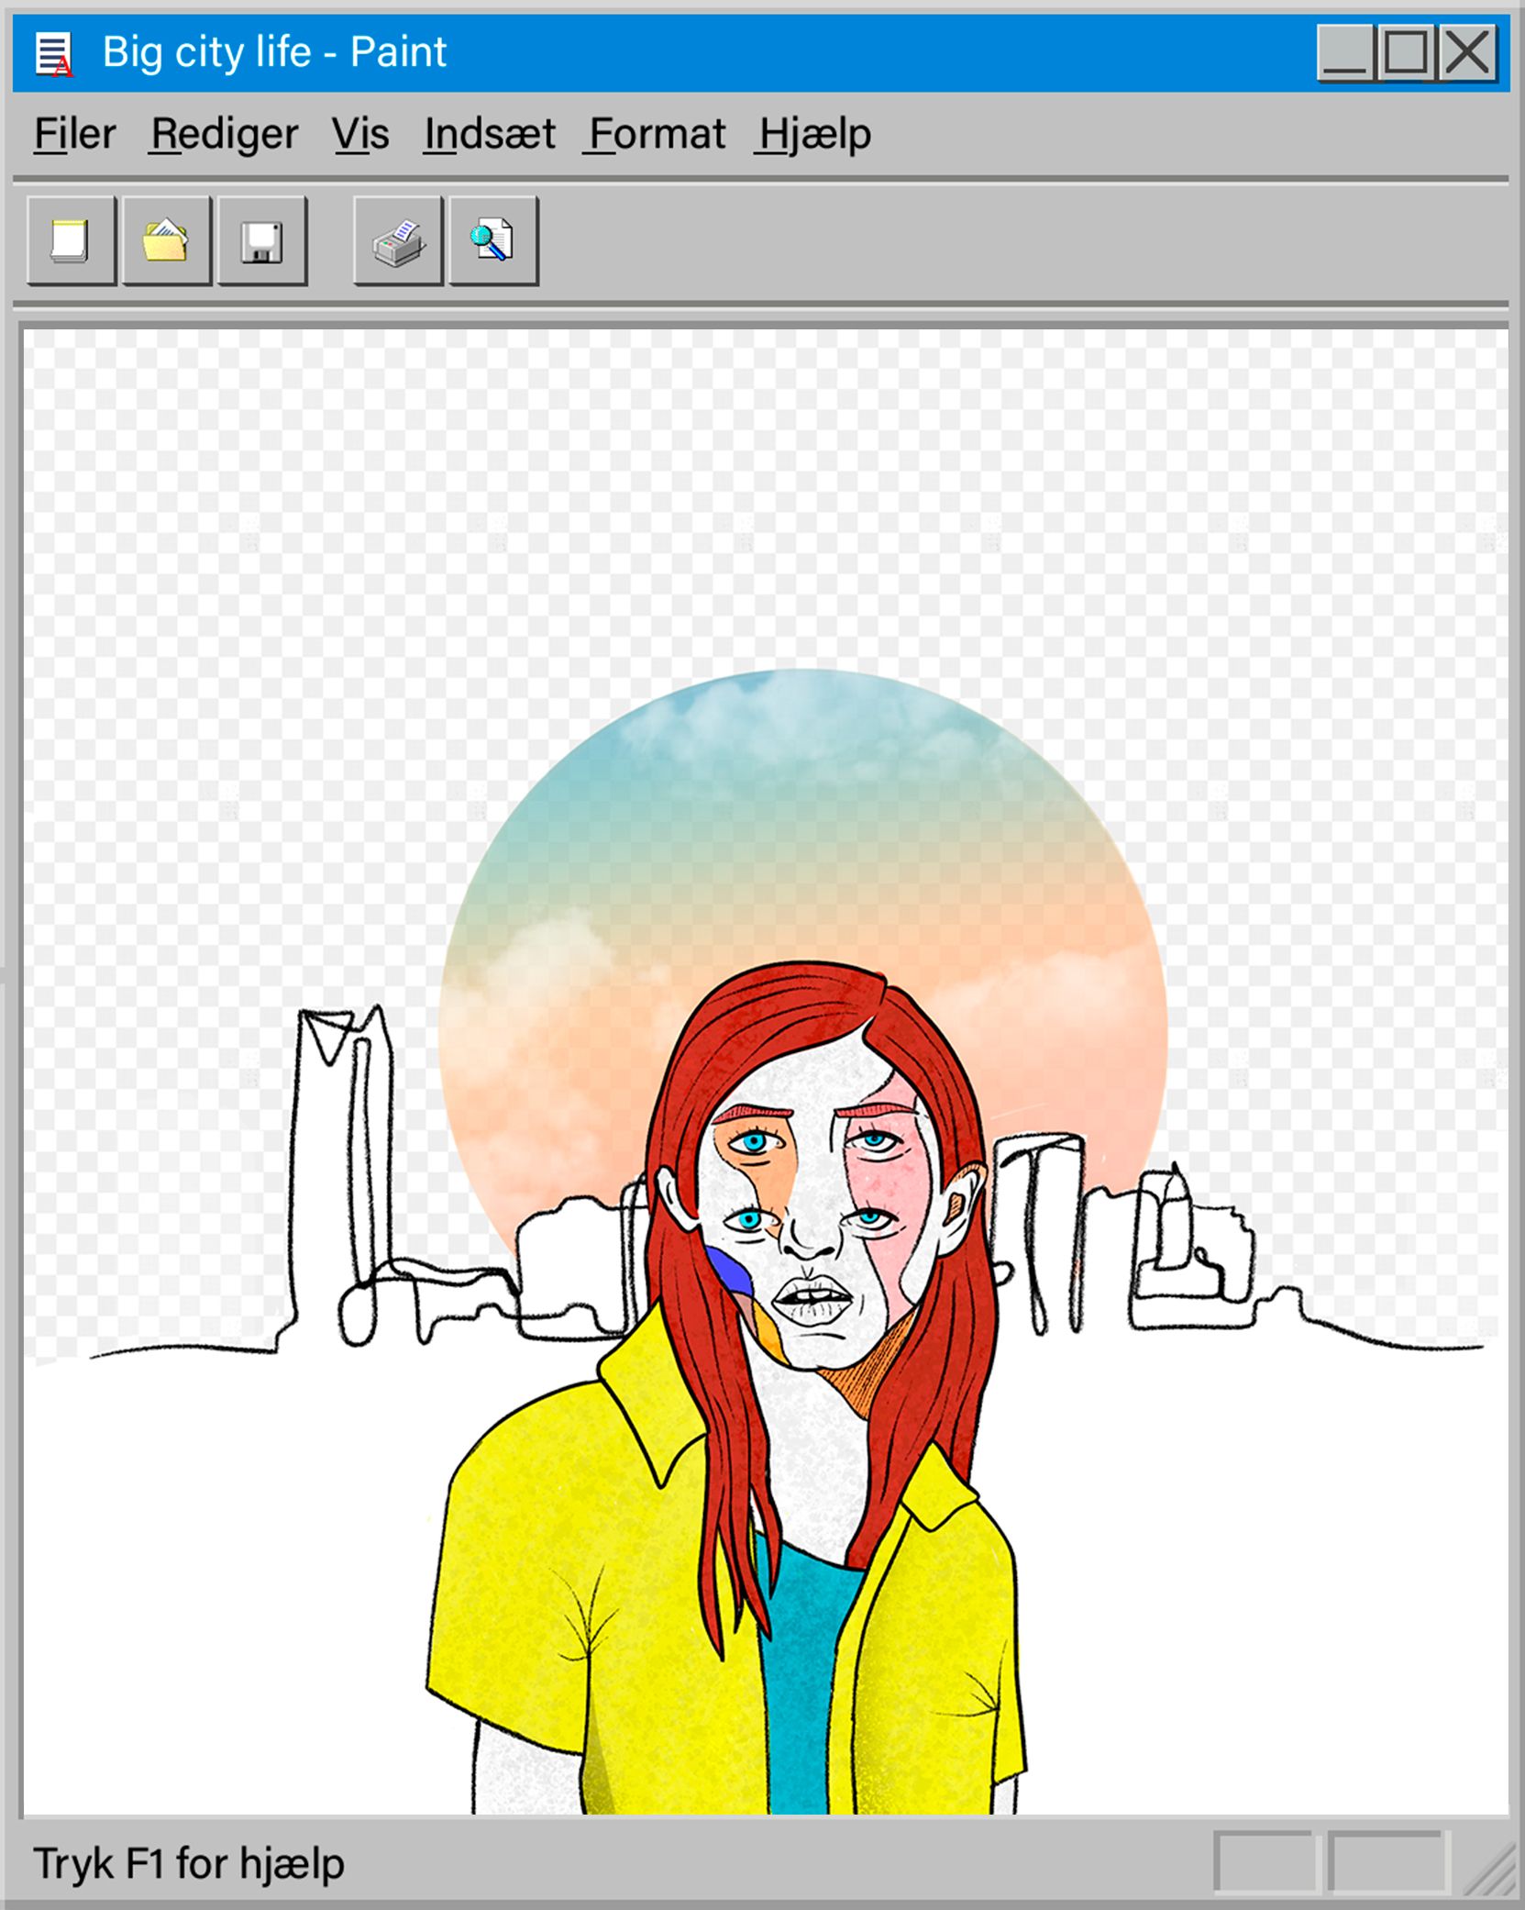This screenshot has width=1525, height=1910.
Task: Open a file with the folder icon
Action: coord(167,241)
